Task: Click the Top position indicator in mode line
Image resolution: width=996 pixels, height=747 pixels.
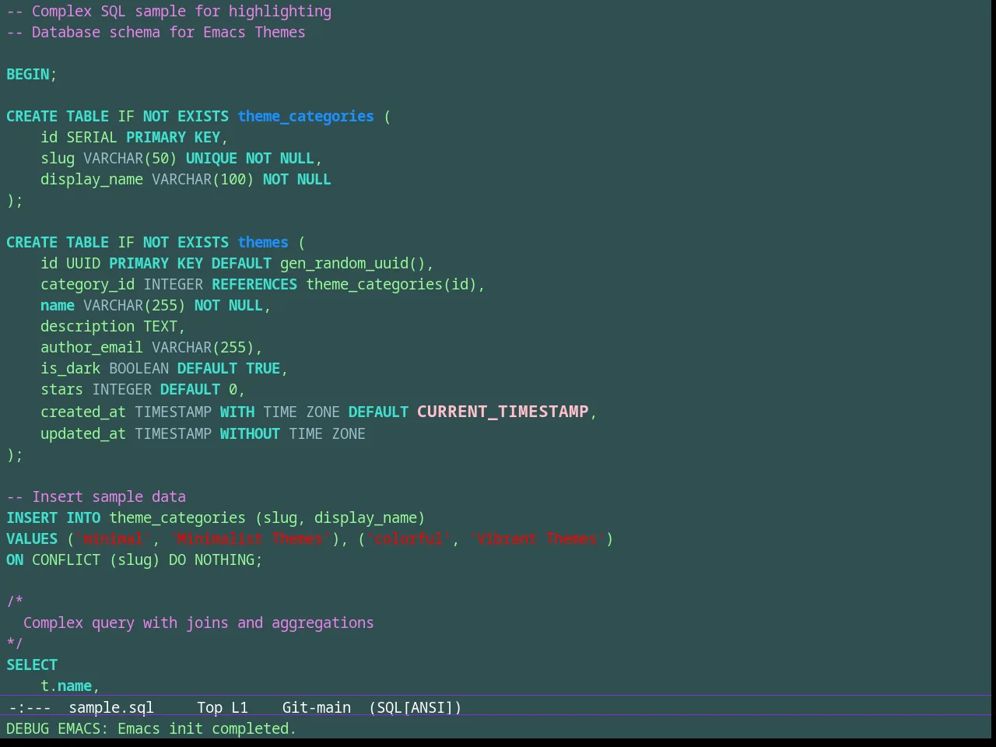Action: (x=209, y=707)
